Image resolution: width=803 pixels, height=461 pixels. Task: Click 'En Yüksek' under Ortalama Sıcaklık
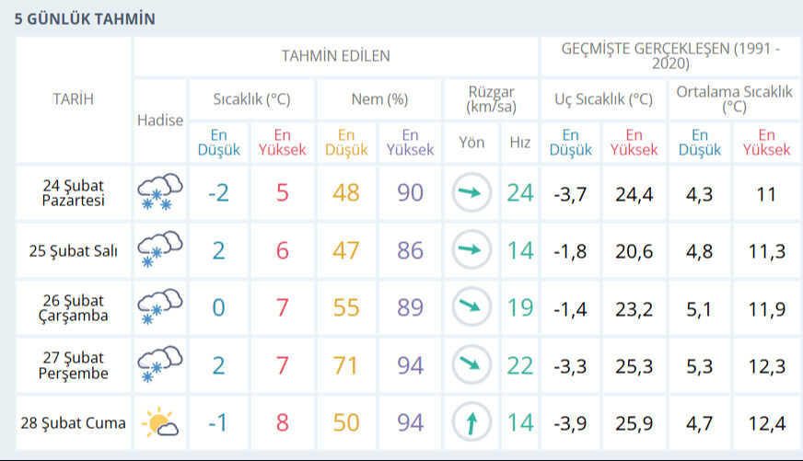click(x=767, y=143)
